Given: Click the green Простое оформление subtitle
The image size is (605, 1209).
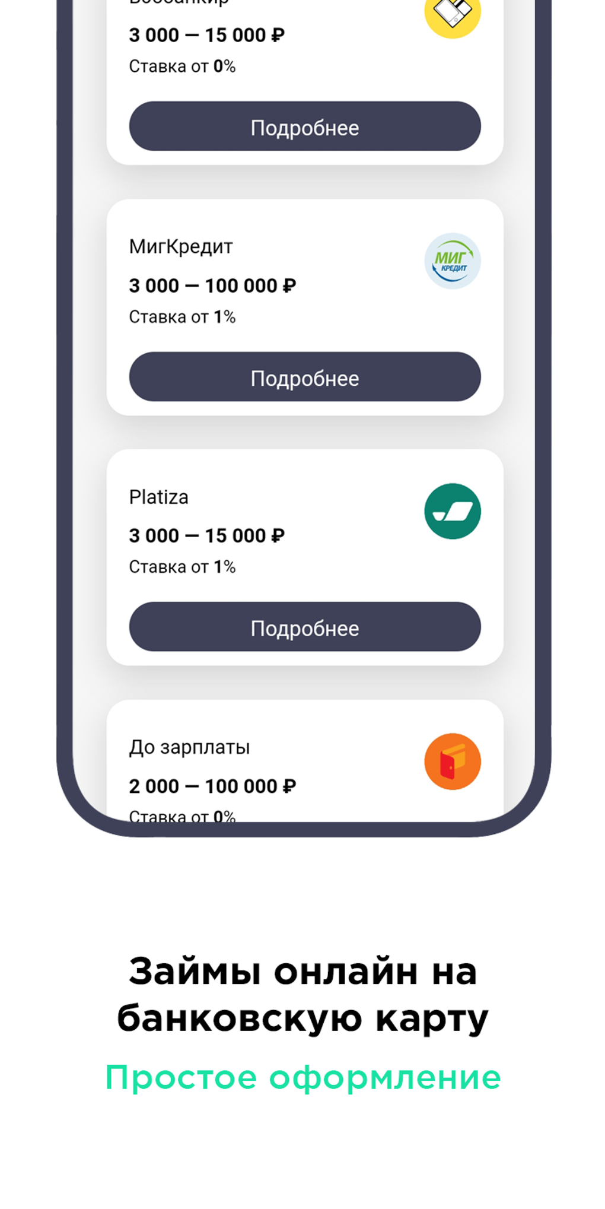Looking at the screenshot, I should tap(302, 1077).
